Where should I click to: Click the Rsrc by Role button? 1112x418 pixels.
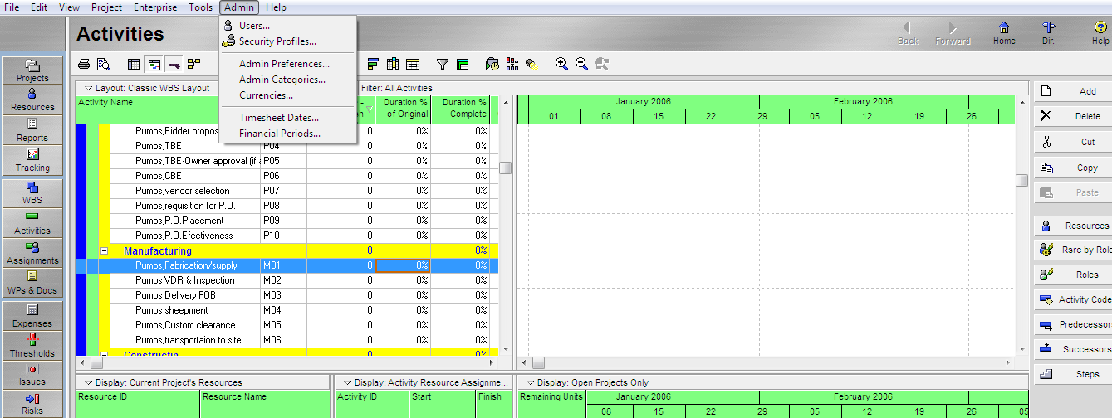[1073, 250]
